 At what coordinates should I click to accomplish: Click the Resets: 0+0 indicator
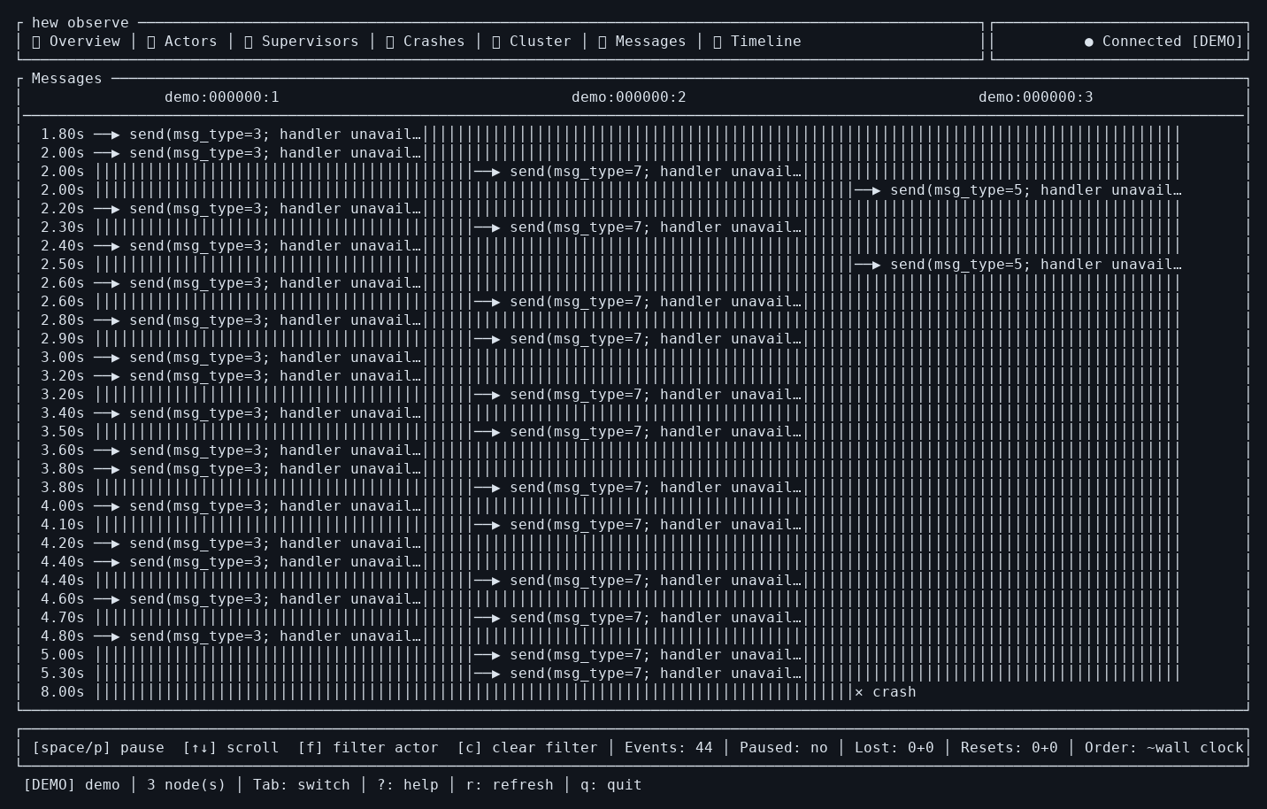pyautogui.click(x=1010, y=748)
